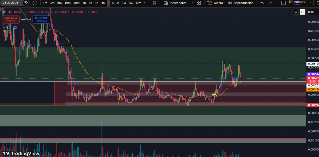319x157 pixels.
Task: Switch to the 3m timeframe
Action: tap(52, 3)
